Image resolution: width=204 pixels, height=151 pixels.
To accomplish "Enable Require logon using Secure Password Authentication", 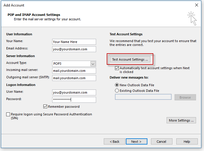I will click(x=8, y=114).
